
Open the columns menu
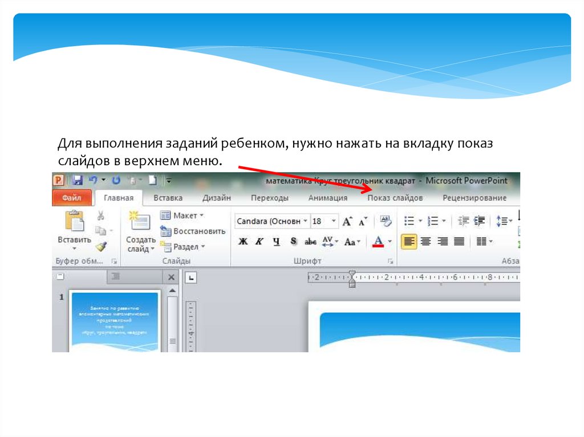pyautogui.click(x=484, y=242)
